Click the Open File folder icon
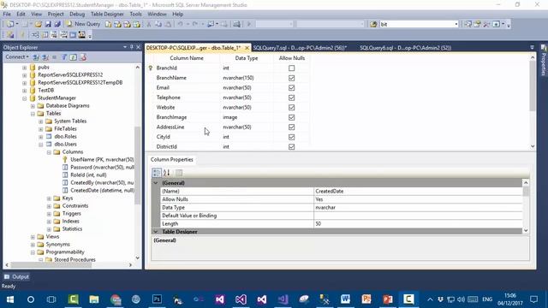Screen dimensions: 548x308 (38, 24)
